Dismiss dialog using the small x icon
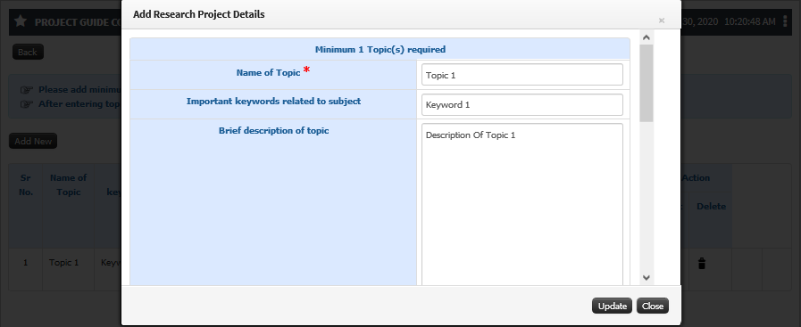 [x=662, y=20]
